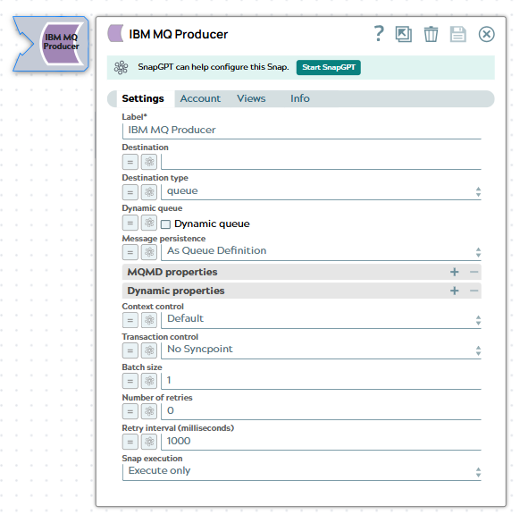Remove a row from Dynamic properties
Screen dimensions: 520x523
(474, 291)
